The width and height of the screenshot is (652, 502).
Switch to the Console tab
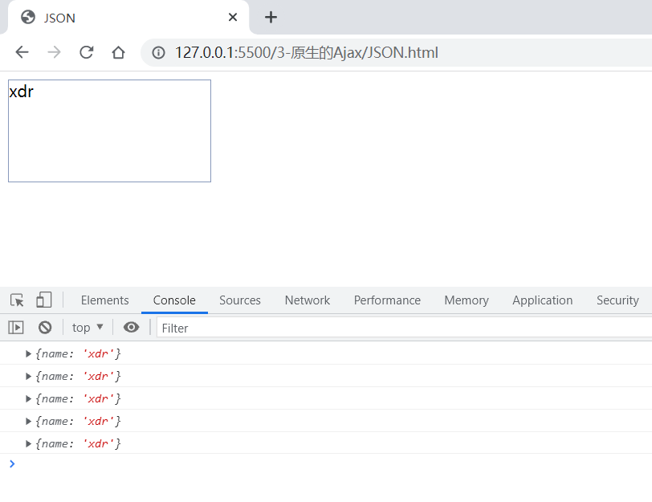click(x=174, y=300)
